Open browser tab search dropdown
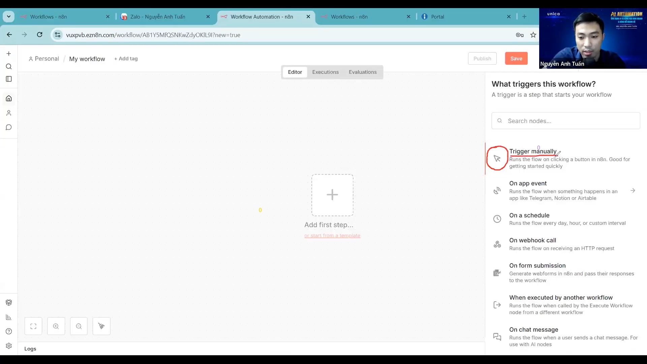This screenshot has height=364, width=647. [x=8, y=17]
